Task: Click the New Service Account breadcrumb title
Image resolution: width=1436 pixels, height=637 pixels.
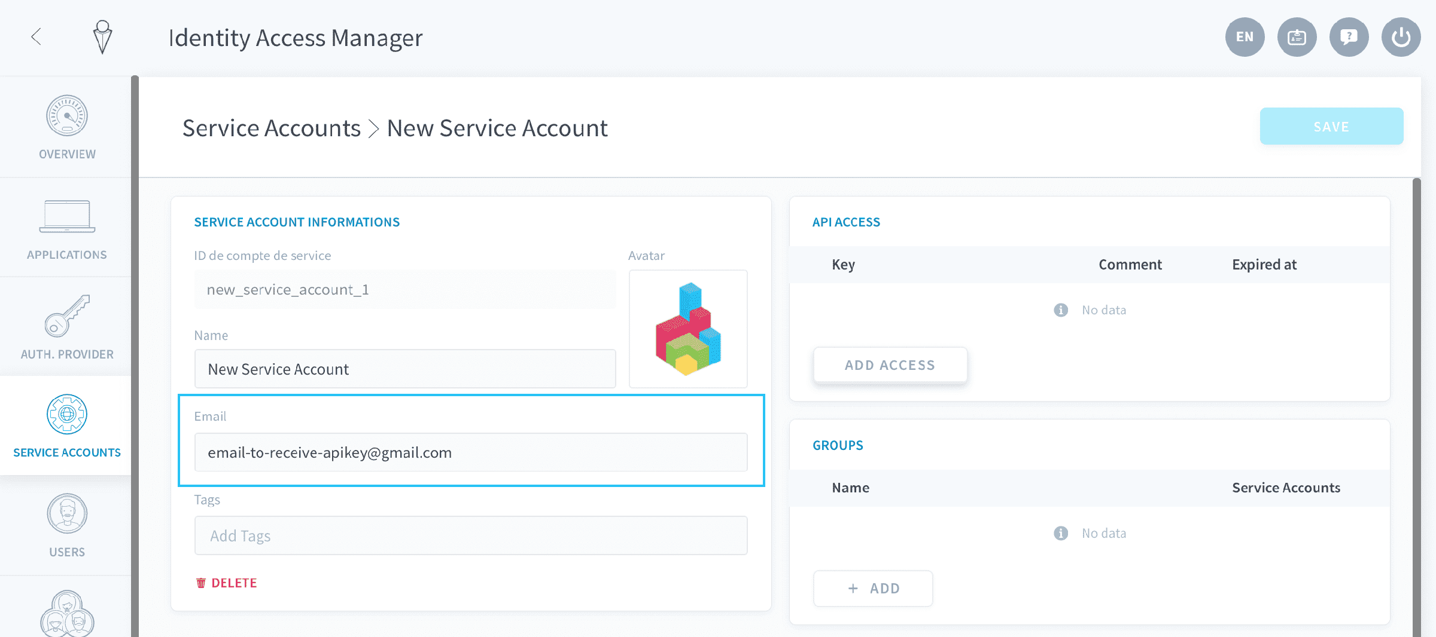Action: click(x=497, y=128)
